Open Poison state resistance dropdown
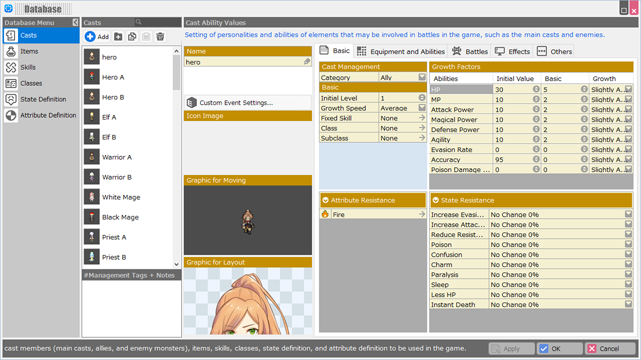The image size is (641, 360). (628, 244)
